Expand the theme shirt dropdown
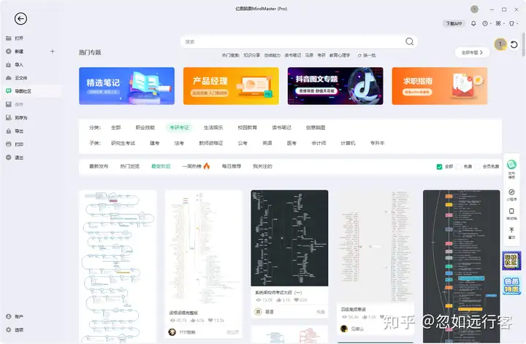This screenshot has width=526, height=344. 514,23
